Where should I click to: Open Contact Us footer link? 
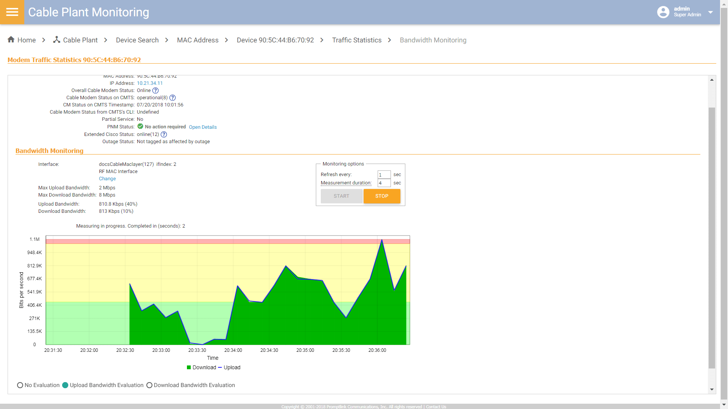pyautogui.click(x=436, y=407)
